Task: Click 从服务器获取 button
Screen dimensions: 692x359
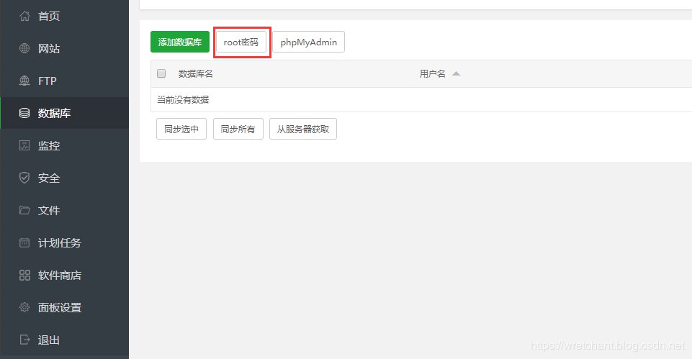Action: point(303,129)
